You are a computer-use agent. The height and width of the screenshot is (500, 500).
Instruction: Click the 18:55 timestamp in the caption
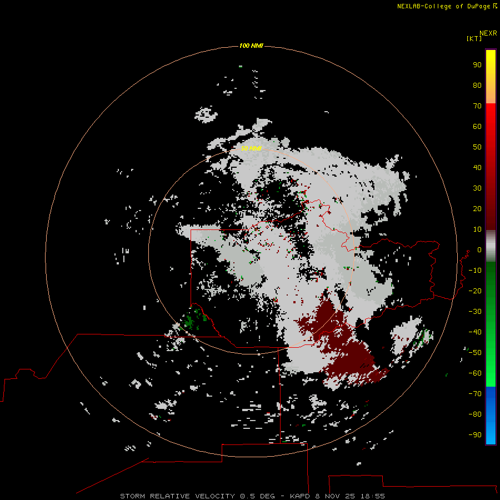click(373, 496)
